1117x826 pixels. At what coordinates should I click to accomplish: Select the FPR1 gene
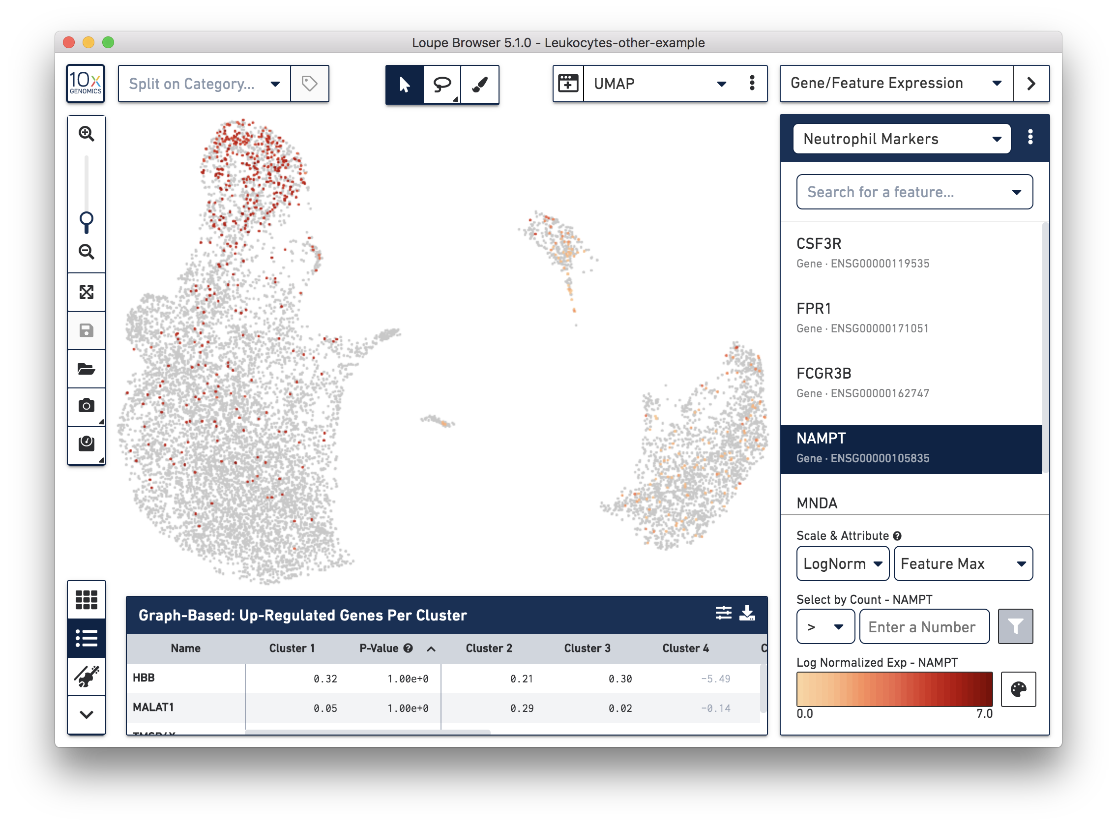pos(911,318)
